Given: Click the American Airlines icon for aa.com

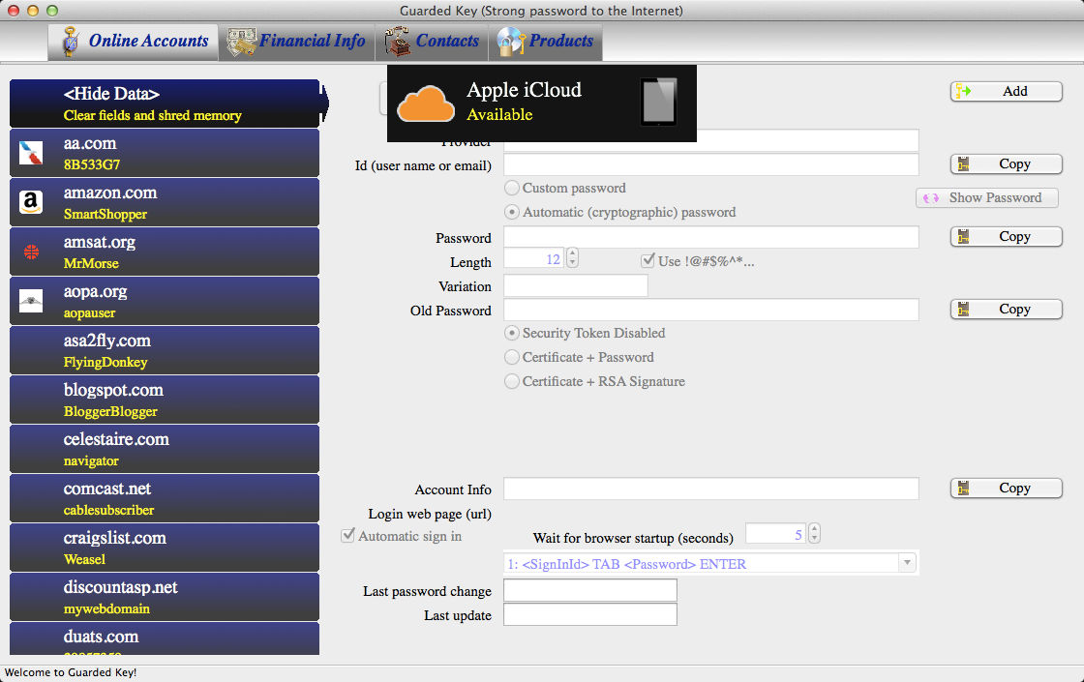Looking at the screenshot, I should pyautogui.click(x=31, y=153).
